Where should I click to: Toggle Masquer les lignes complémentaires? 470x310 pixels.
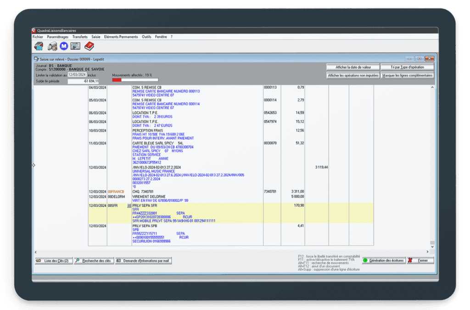[407, 75]
